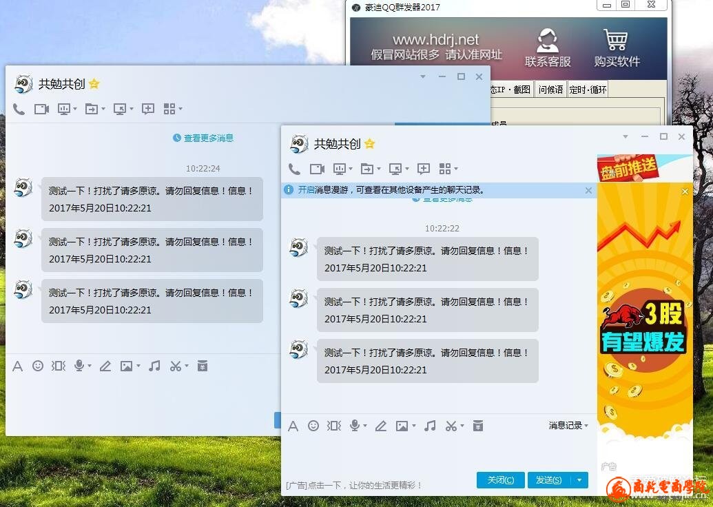Image resolution: width=713 pixels, height=507 pixels.
Task: Open font settings in front chat input toolbar
Action: click(x=293, y=426)
